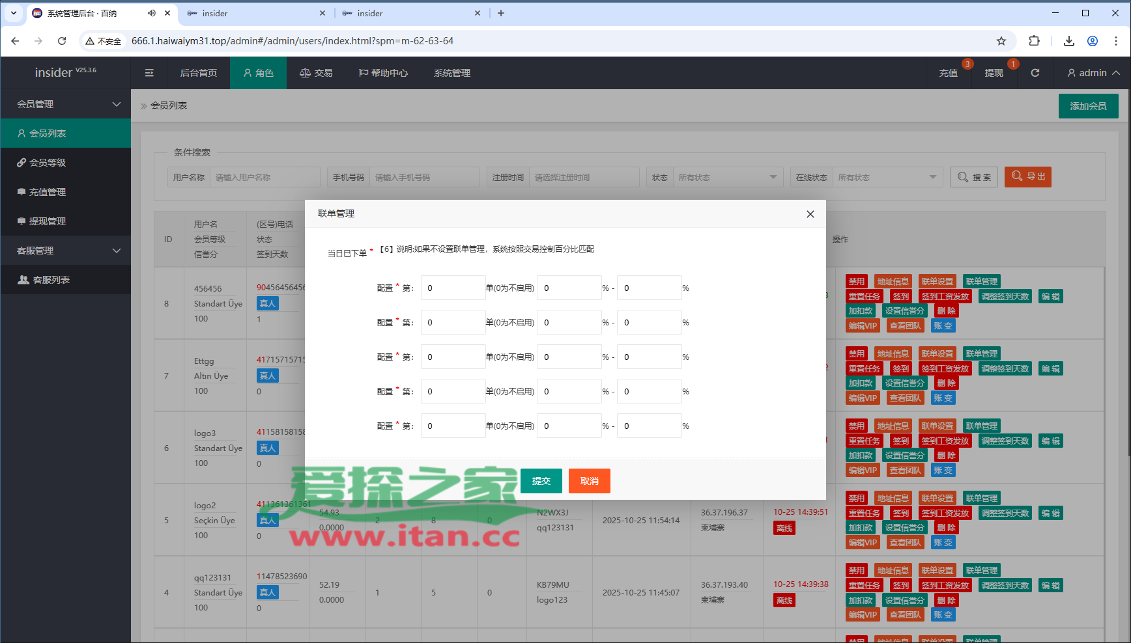Open browser extensions puzzle icon
Screen dimensions: 1131x643
click(x=1034, y=41)
